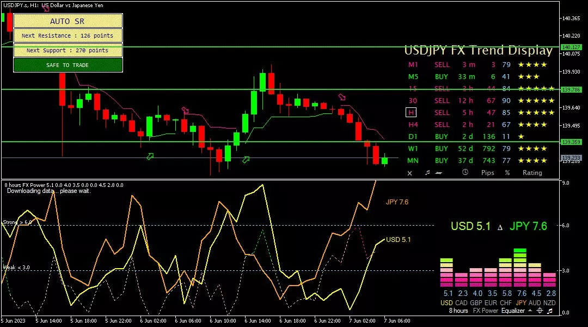
Task: Click the large JPY 7.6 readout
Action: pos(528,226)
